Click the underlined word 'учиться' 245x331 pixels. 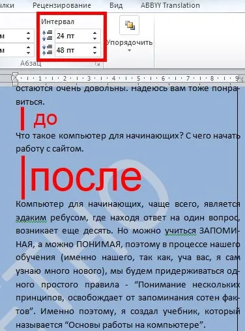180,231
